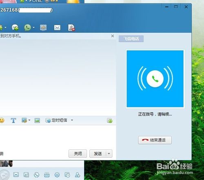Click the envelope mail icon in toolbar
This screenshot has width=204, height=180.
tap(57, 28)
